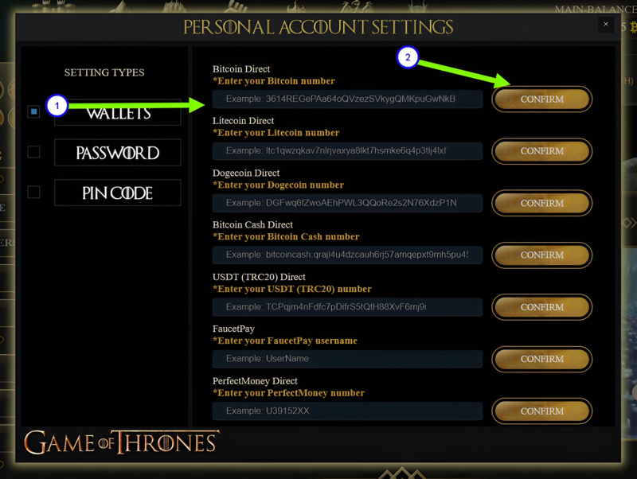
Task: Focus the Litecoin number input field
Action: (x=347, y=151)
